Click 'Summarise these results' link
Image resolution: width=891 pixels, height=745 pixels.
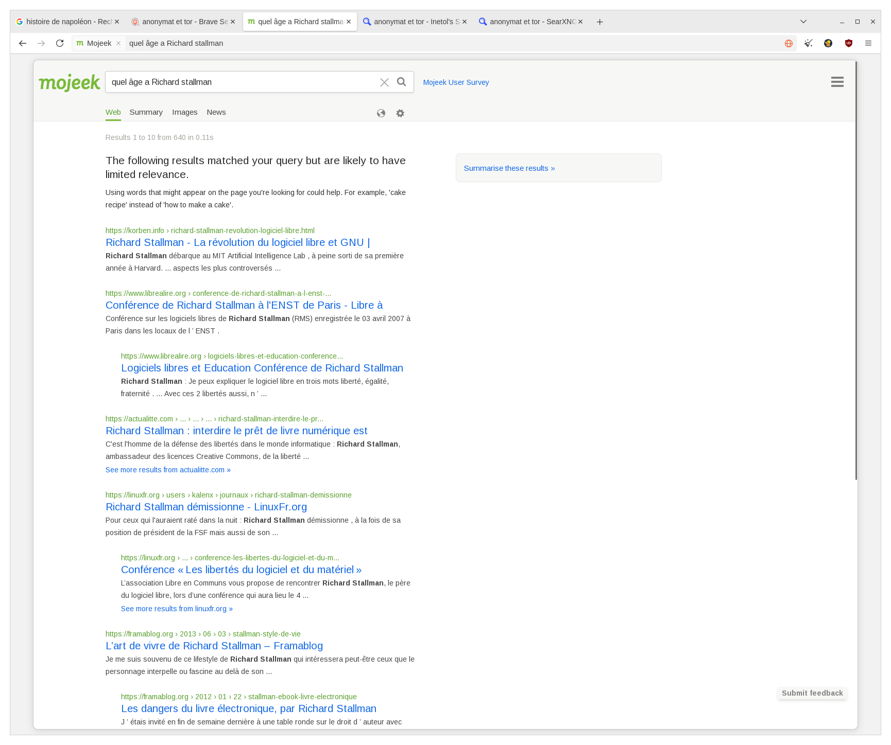click(509, 168)
